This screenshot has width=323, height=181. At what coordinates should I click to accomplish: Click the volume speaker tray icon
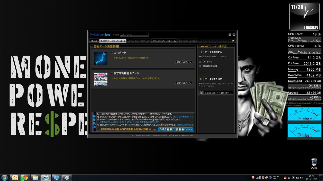point(301,178)
